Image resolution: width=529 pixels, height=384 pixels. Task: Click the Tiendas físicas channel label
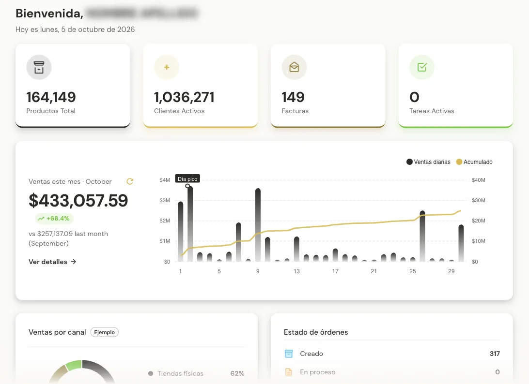point(181,373)
